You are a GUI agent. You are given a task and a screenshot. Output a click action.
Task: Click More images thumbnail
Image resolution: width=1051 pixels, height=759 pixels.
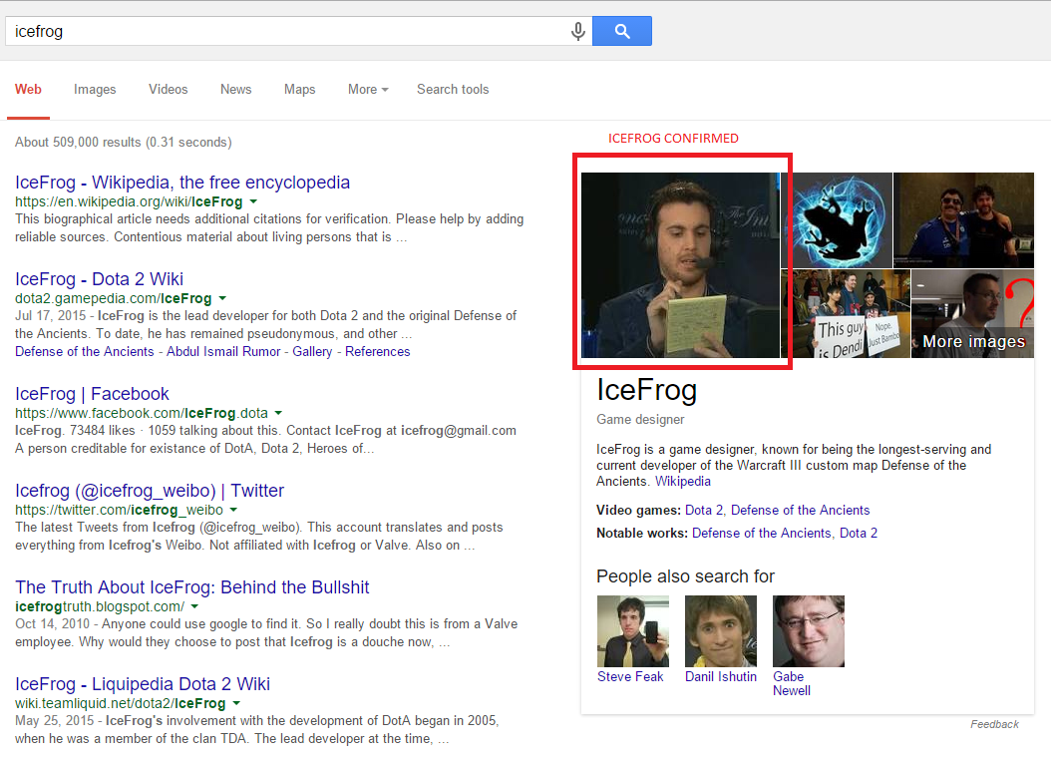coord(972,314)
